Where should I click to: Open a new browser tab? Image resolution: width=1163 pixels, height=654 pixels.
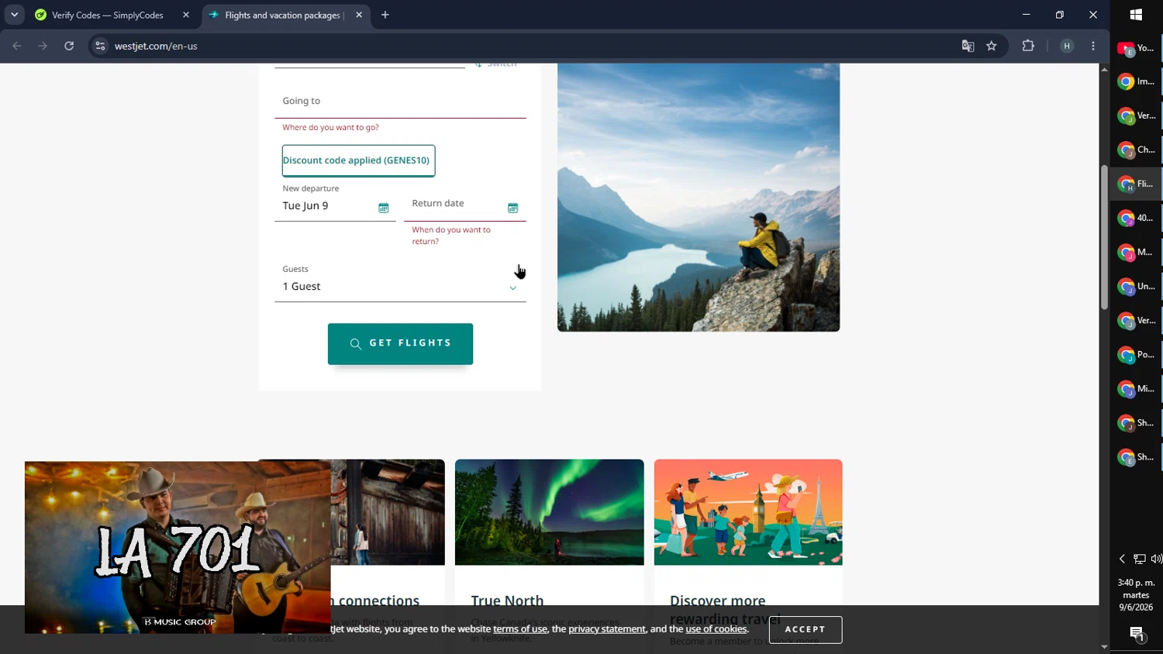[385, 15]
